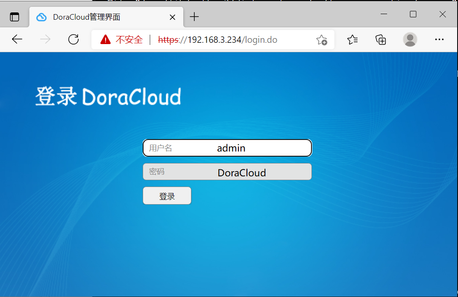This screenshot has width=458, height=297.
Task: Close the DoraCloud管理界面 tab
Action: point(172,17)
